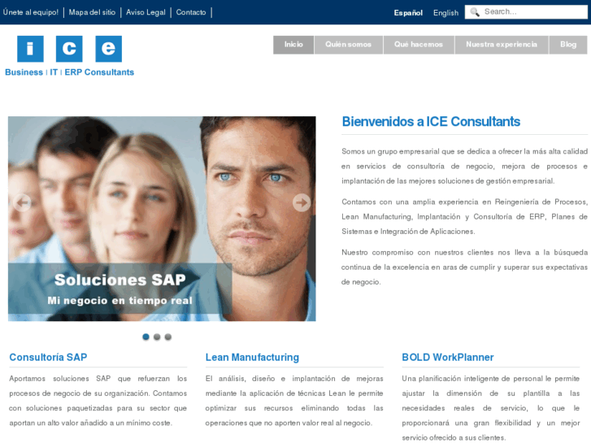The image size is (591, 443).
Task: Open the Inicio menu tab
Action: (x=293, y=45)
